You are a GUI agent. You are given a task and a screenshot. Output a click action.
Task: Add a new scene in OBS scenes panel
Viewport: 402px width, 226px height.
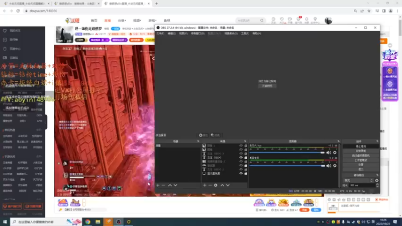pyautogui.click(x=158, y=185)
